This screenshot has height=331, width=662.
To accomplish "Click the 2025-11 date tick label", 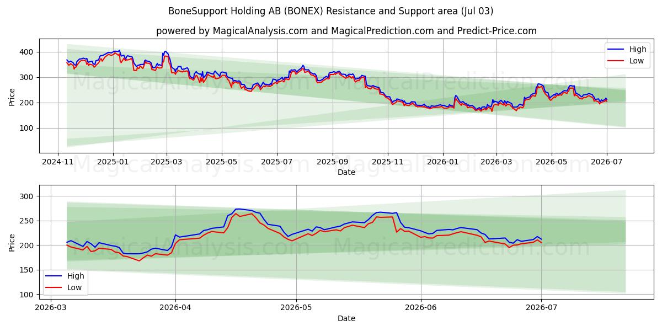I will coord(387,163).
